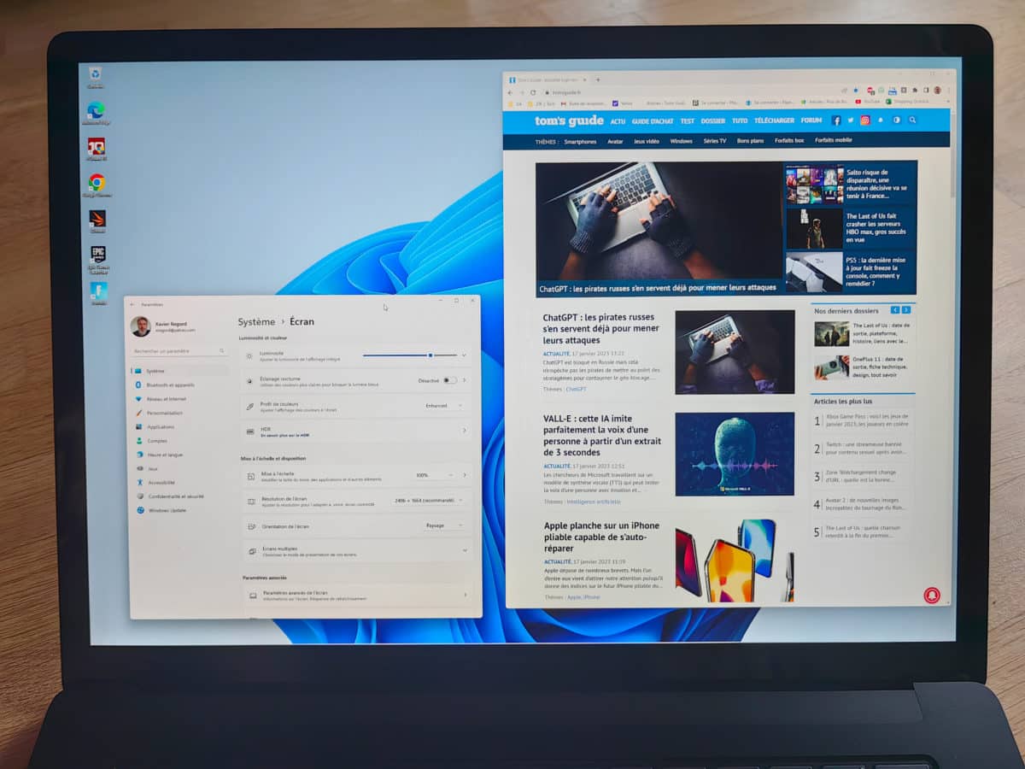Viewport: 1025px width, 769px height.
Task: Reload the page in Chrome
Action: pyautogui.click(x=533, y=92)
